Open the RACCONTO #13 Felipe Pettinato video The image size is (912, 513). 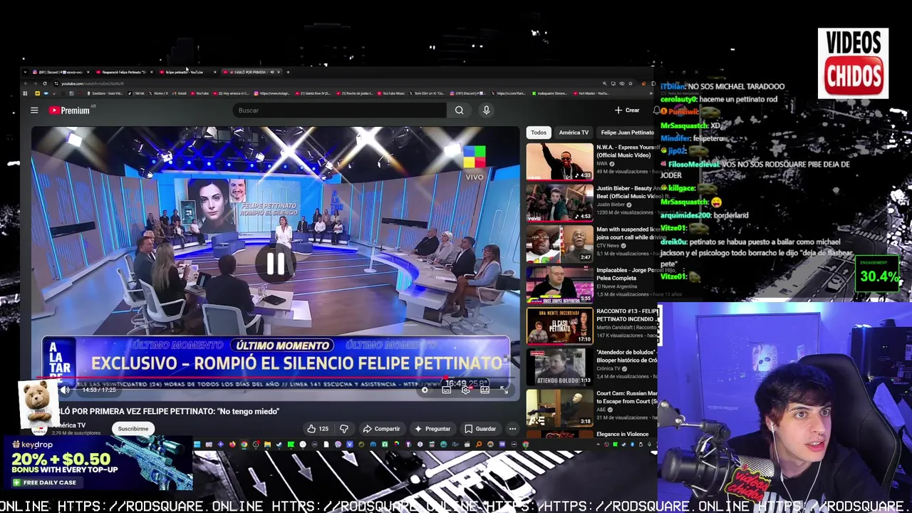coord(559,326)
